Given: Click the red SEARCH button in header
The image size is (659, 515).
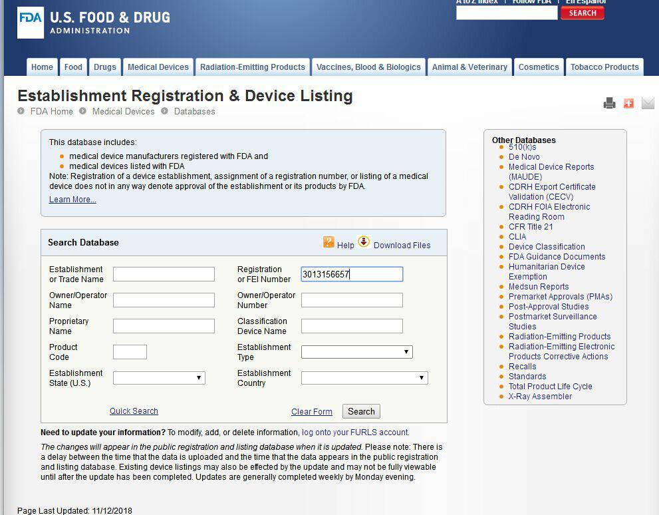Looking at the screenshot, I should coord(583,13).
